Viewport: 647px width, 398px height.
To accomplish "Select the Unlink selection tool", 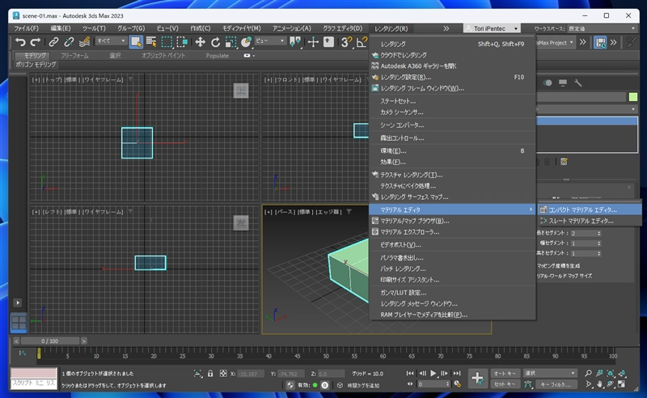I will (69, 42).
